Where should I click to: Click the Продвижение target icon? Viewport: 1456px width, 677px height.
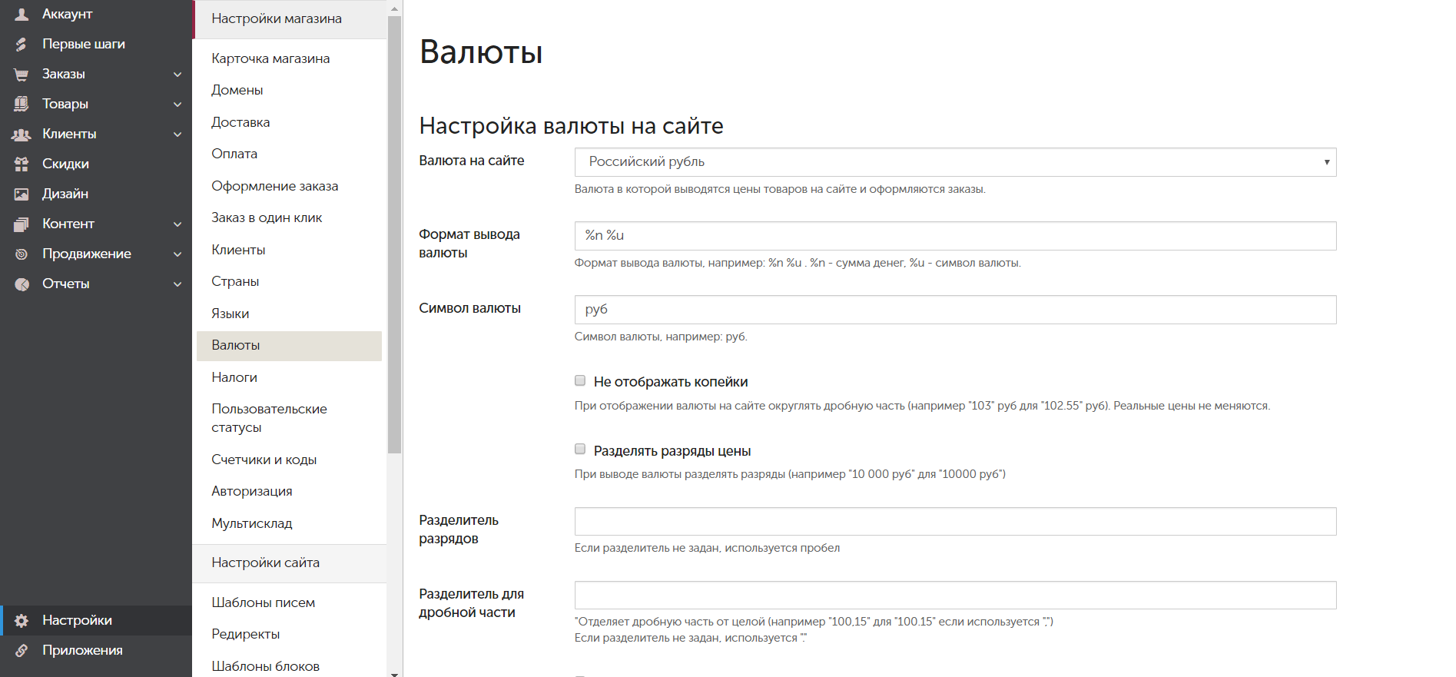(22, 254)
